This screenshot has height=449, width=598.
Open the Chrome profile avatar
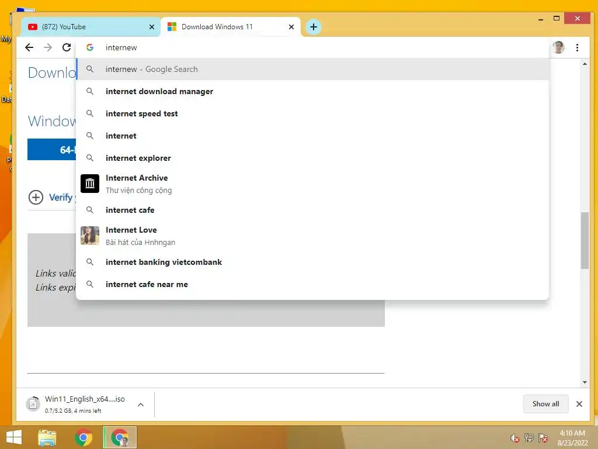[558, 47]
